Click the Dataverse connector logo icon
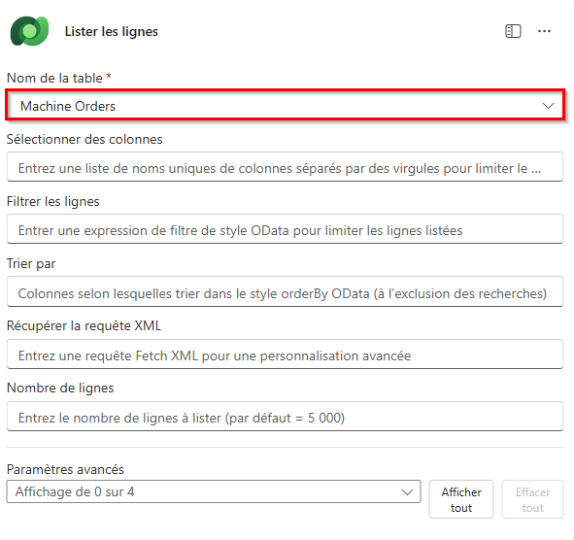574x540 pixels. [x=30, y=31]
